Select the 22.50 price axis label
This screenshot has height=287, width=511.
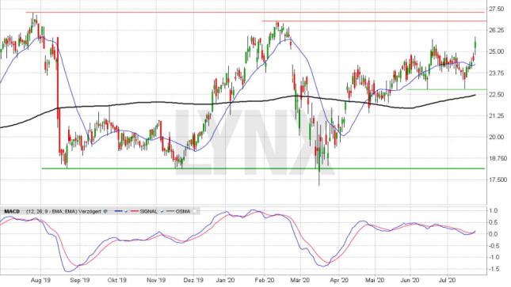click(496, 94)
